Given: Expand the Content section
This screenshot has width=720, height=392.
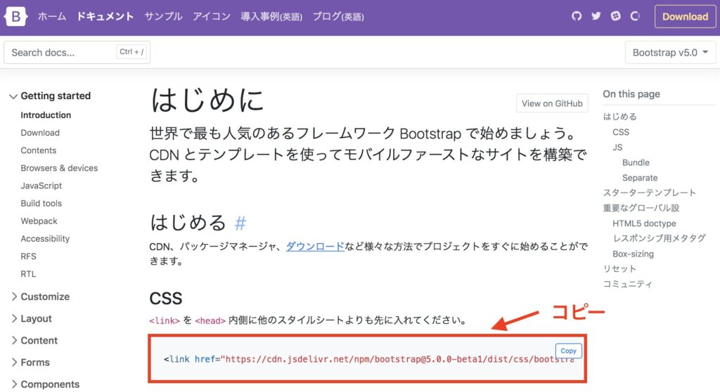Looking at the screenshot, I should [x=34, y=341].
